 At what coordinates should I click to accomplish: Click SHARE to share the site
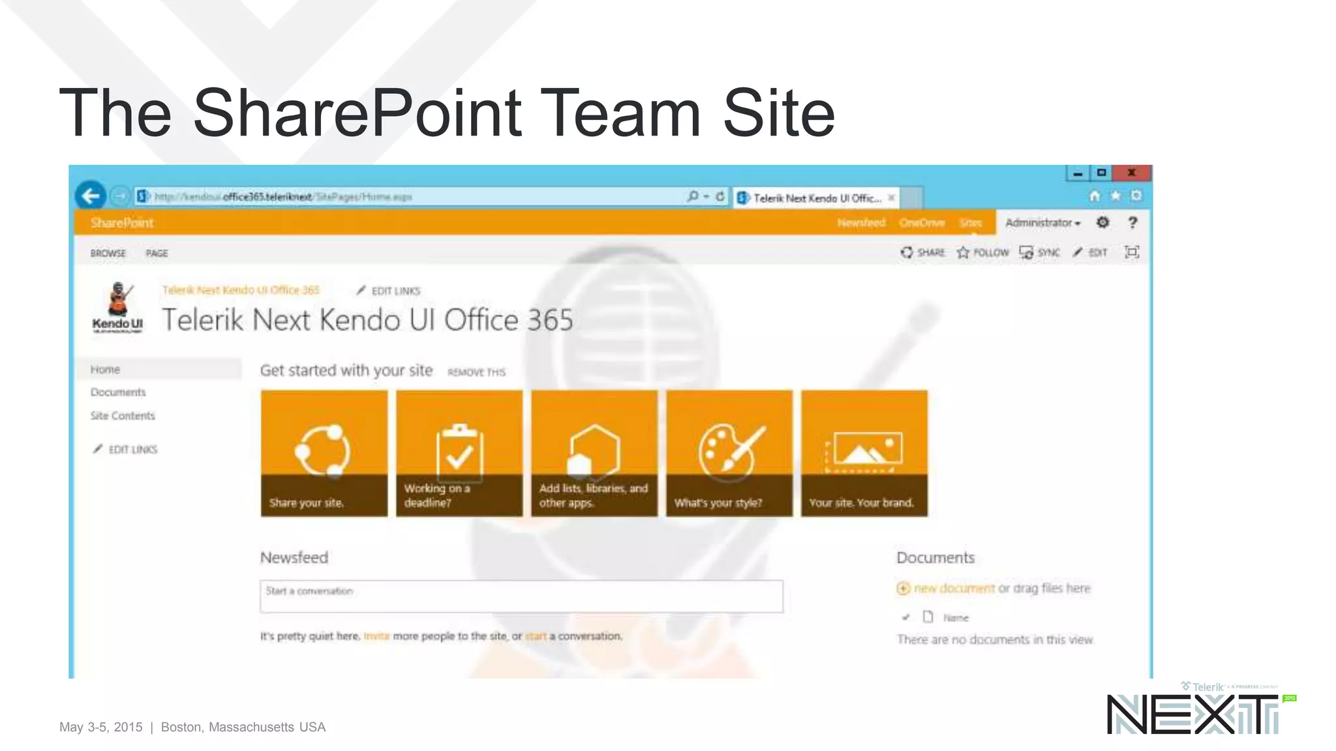(x=922, y=252)
